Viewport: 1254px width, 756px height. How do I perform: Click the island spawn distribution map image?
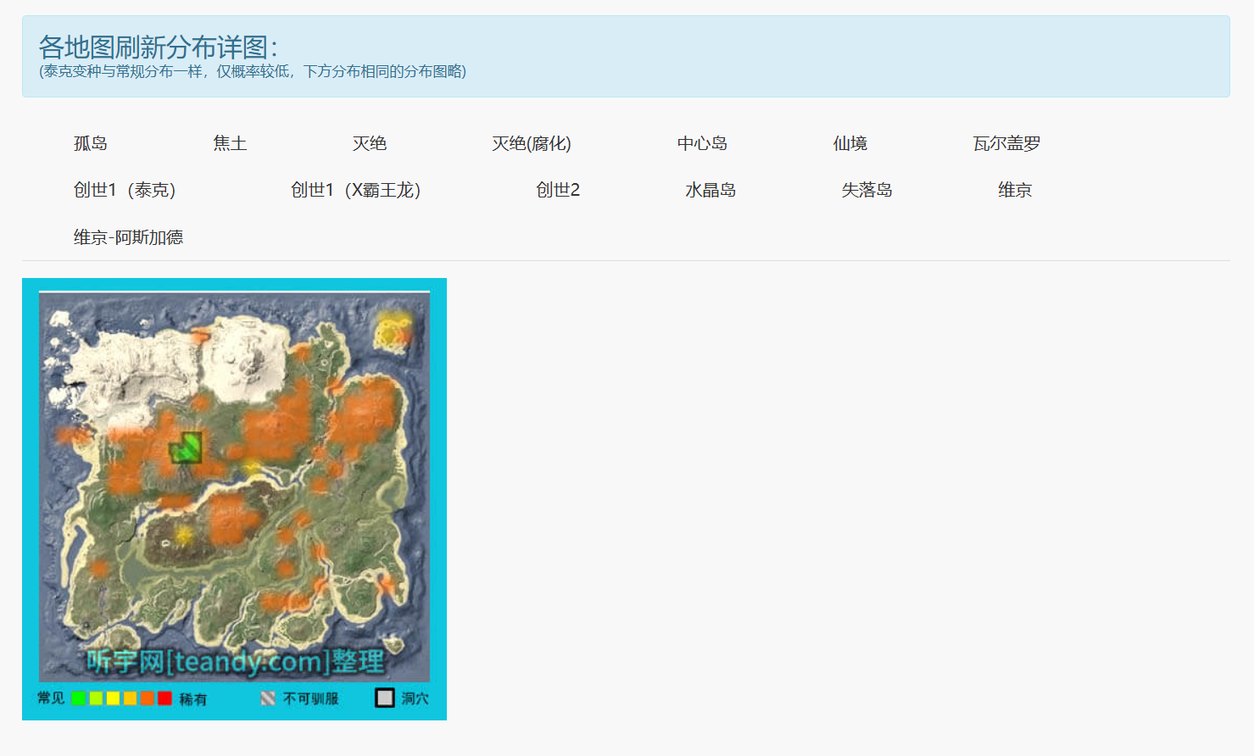click(234, 499)
